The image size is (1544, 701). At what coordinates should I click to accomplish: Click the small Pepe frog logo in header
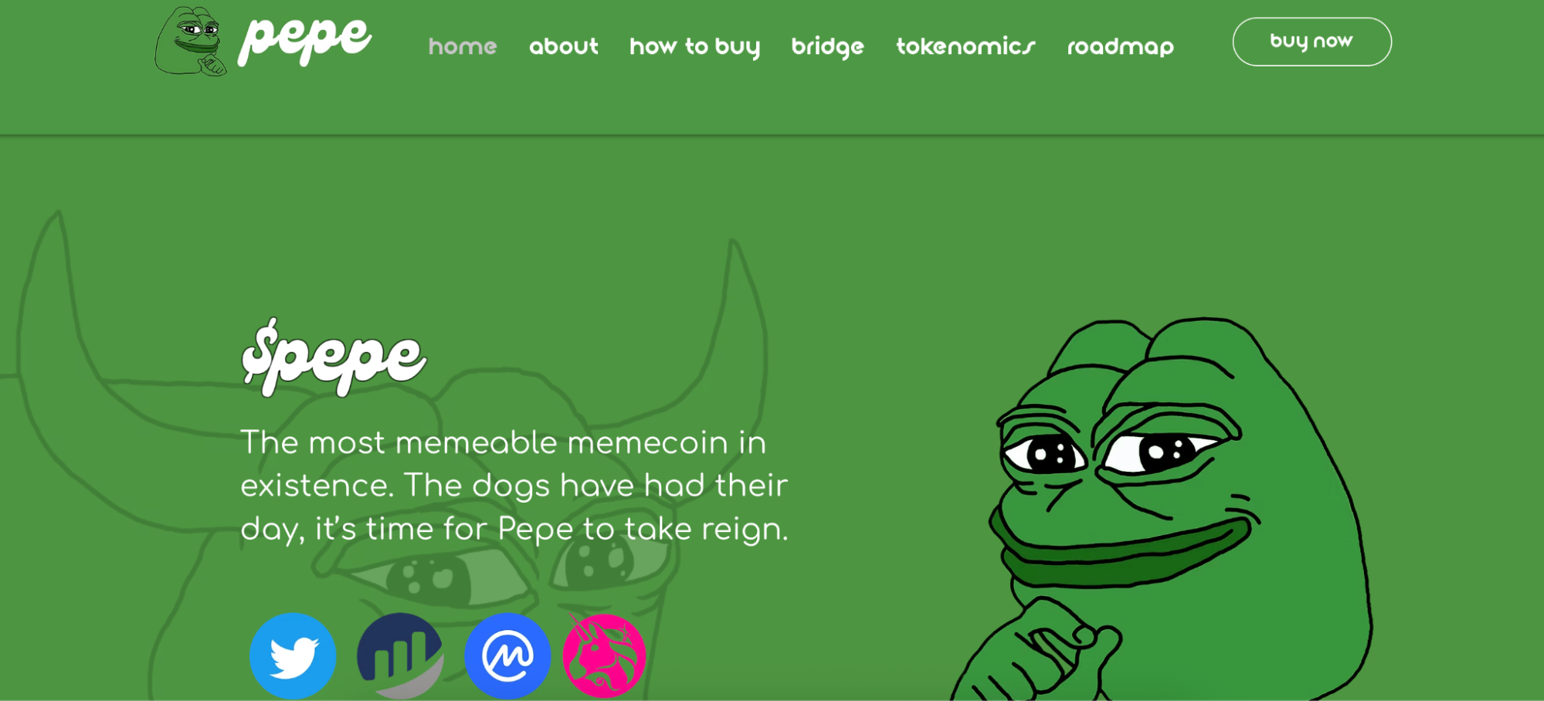pyautogui.click(x=191, y=41)
